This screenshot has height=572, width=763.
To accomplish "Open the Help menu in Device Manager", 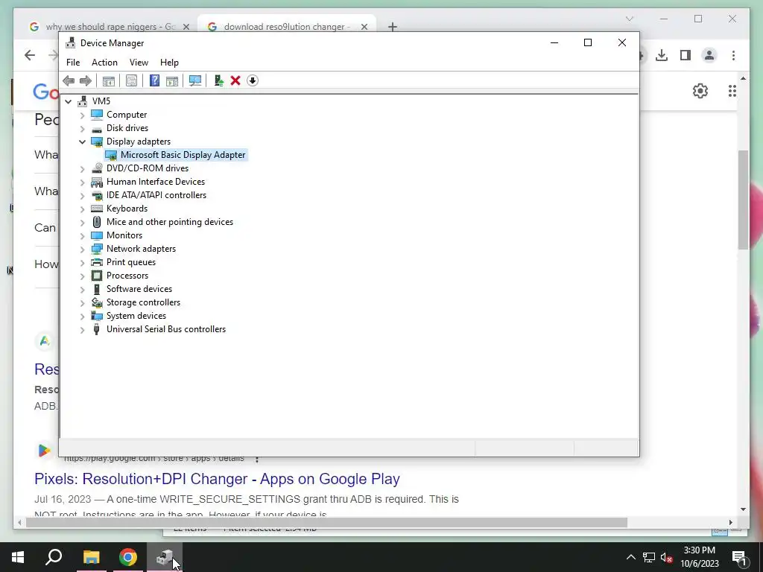I will [x=169, y=63].
